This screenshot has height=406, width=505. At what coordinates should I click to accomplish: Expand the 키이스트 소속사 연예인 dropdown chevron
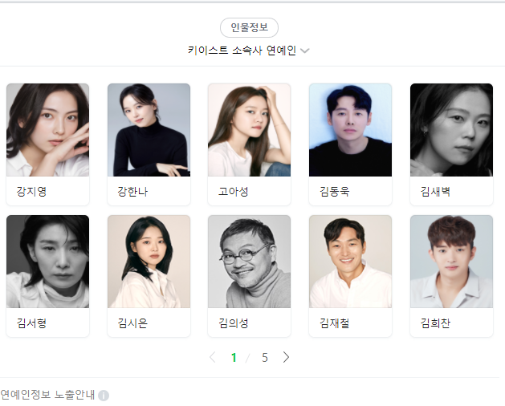[304, 51]
